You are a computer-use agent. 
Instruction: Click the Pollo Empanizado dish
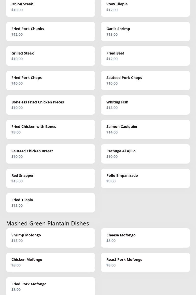pos(145,178)
